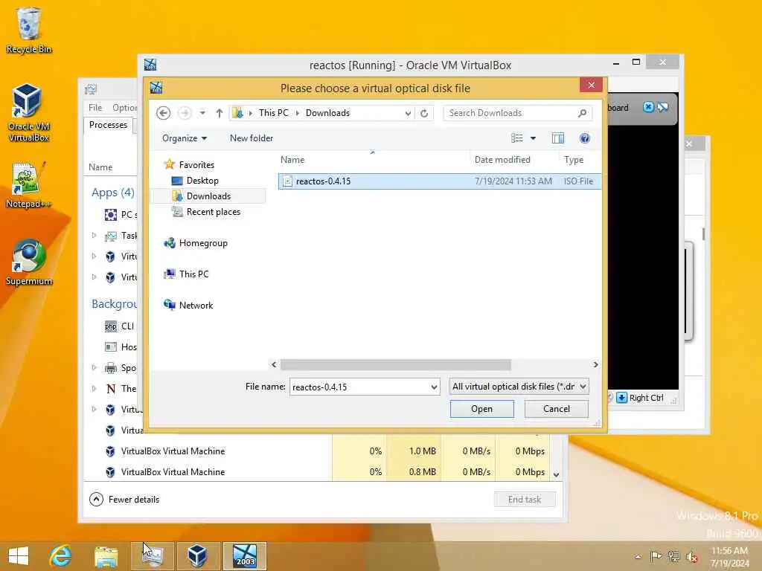The height and width of the screenshot is (571, 762).
Task: Click the search magnifier icon
Action: 582,113
